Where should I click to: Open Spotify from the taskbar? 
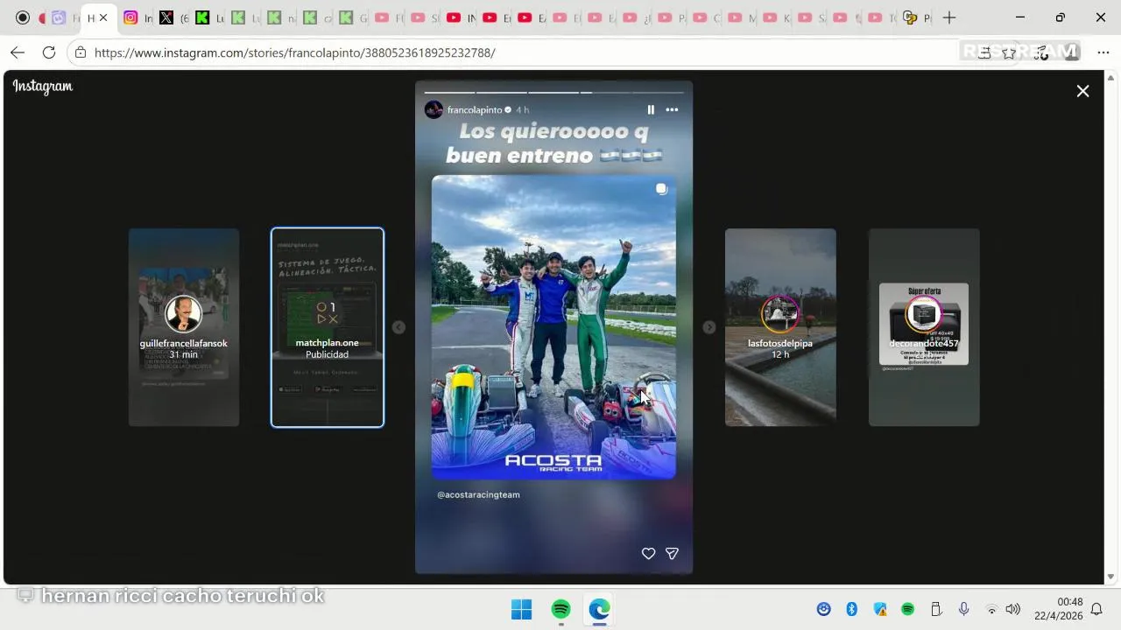(560, 609)
